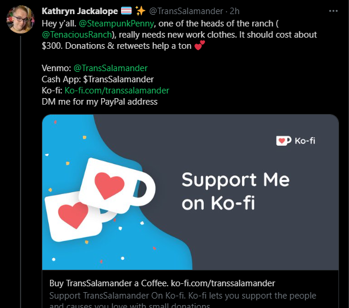Click the trans flag emoji beside the name
Image resolution: width=349 pixels, height=308 pixels.
coord(126,11)
